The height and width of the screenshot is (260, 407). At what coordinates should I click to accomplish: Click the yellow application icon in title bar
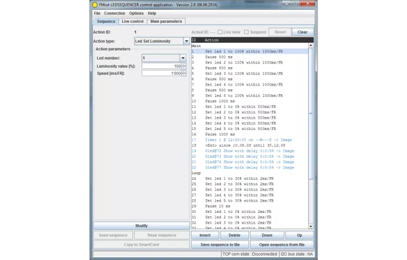pyautogui.click(x=94, y=4)
